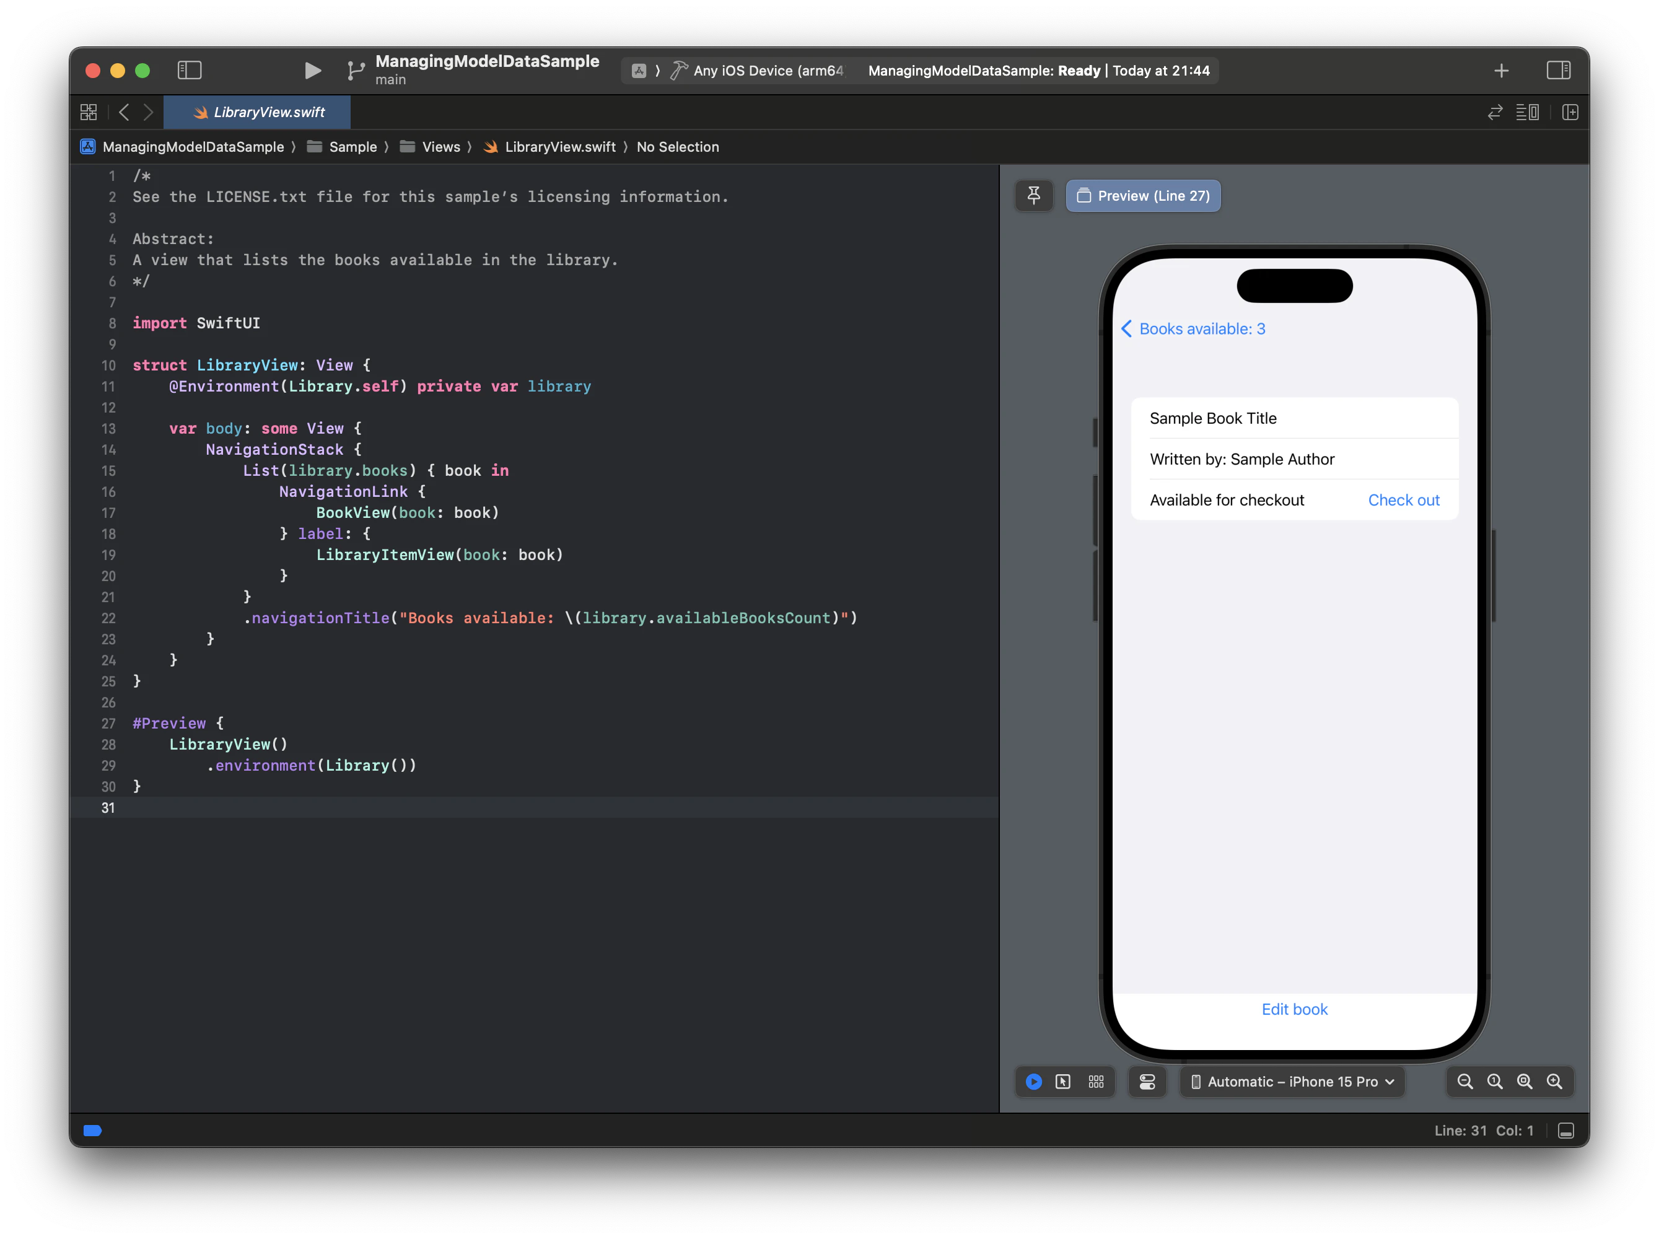Add an editor on the right
The width and height of the screenshot is (1659, 1239).
[x=1570, y=113]
